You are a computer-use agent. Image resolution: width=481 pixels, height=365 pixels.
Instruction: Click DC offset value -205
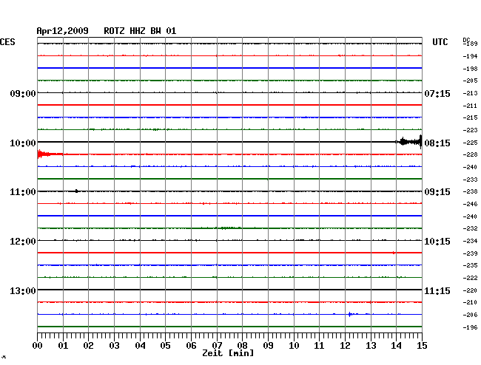(470, 81)
